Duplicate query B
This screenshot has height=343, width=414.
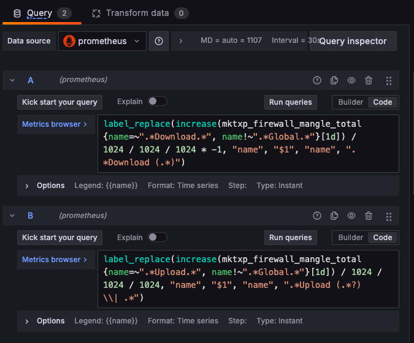334,216
